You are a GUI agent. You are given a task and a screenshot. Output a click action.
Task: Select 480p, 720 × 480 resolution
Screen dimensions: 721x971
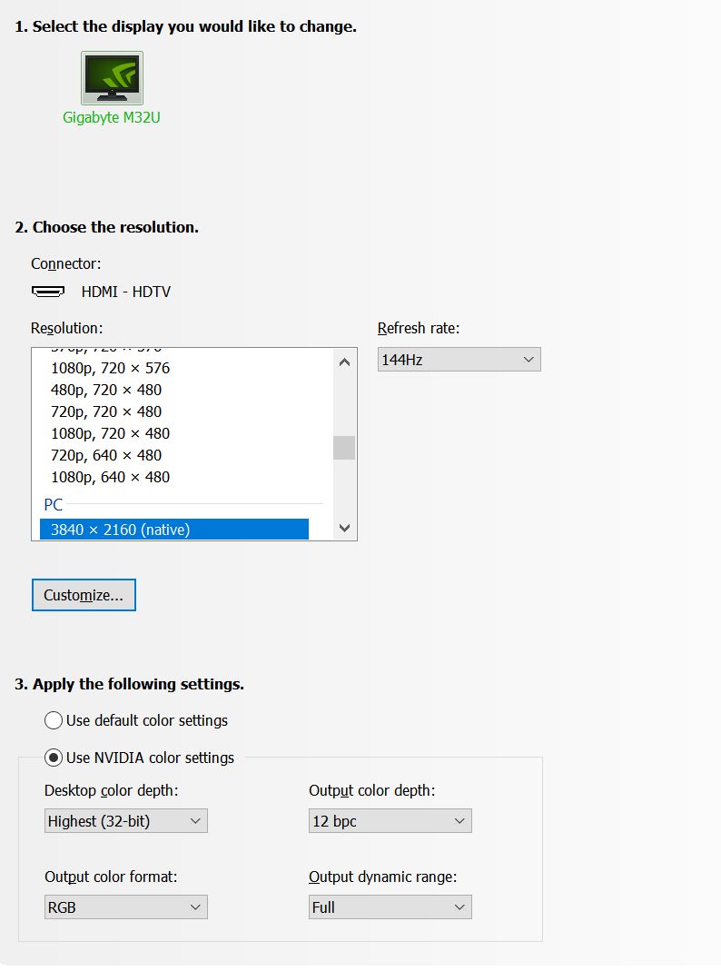tap(106, 390)
